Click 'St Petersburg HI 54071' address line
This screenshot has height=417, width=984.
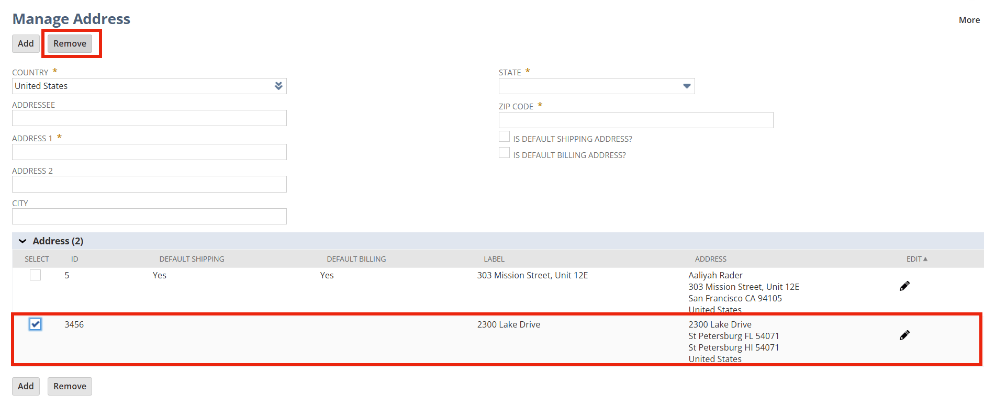[x=733, y=347]
